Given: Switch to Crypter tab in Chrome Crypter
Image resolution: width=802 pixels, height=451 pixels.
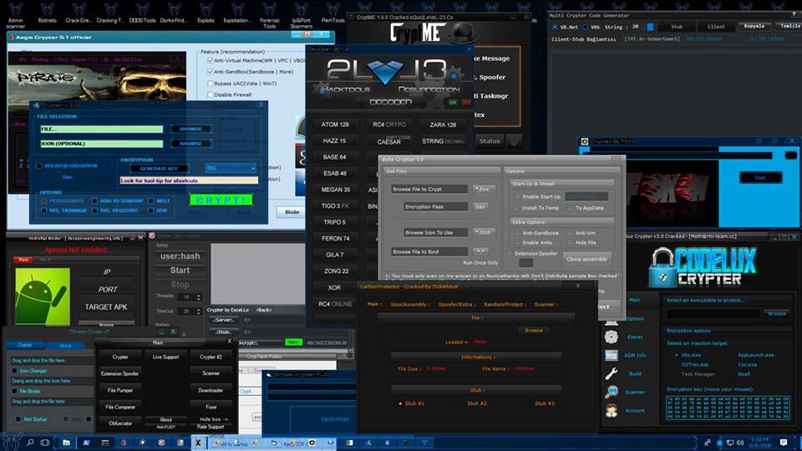Looking at the screenshot, I should (24, 345).
